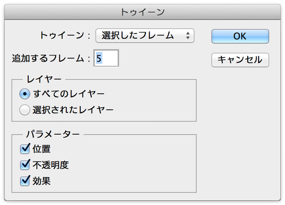The width and height of the screenshot is (285, 205).
Task: Click the 効果 label text
Action: coord(42,181)
